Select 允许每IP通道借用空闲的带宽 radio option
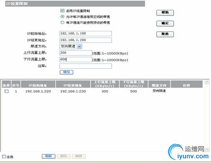Image resolution: width=211 pixels, height=163 pixels. click(x=63, y=17)
